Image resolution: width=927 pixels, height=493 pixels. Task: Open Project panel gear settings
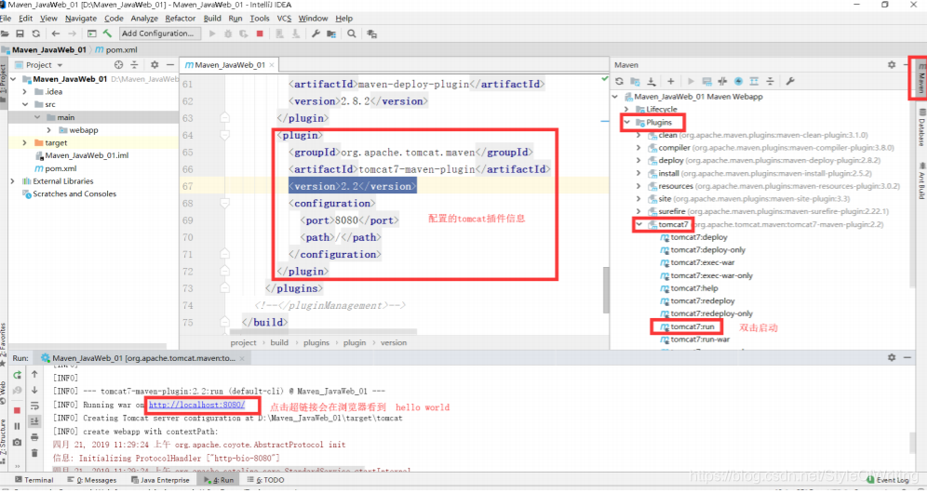[154, 64]
